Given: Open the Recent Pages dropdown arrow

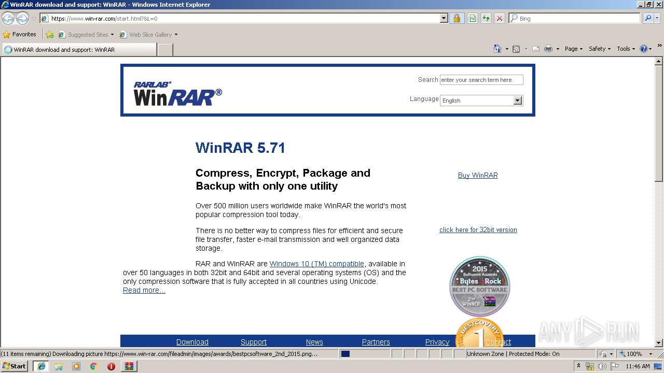Looking at the screenshot, I should click(x=34, y=19).
